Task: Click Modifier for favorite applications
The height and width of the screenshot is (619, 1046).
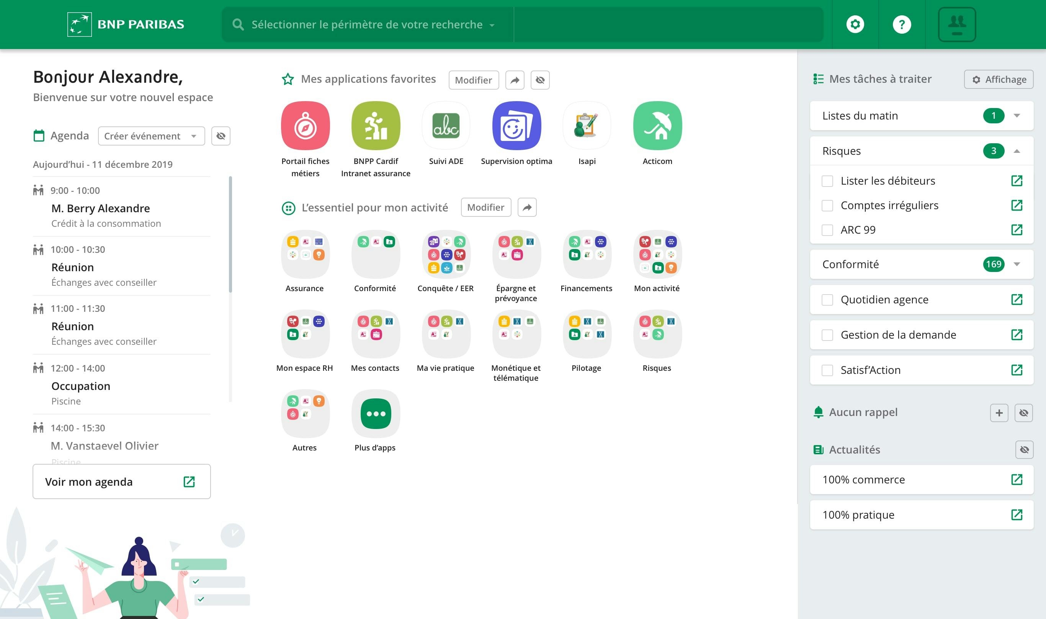Action: [x=474, y=80]
